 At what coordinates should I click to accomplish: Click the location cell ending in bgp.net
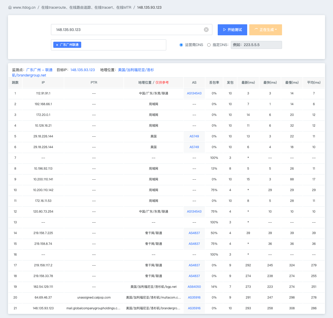point(153,287)
